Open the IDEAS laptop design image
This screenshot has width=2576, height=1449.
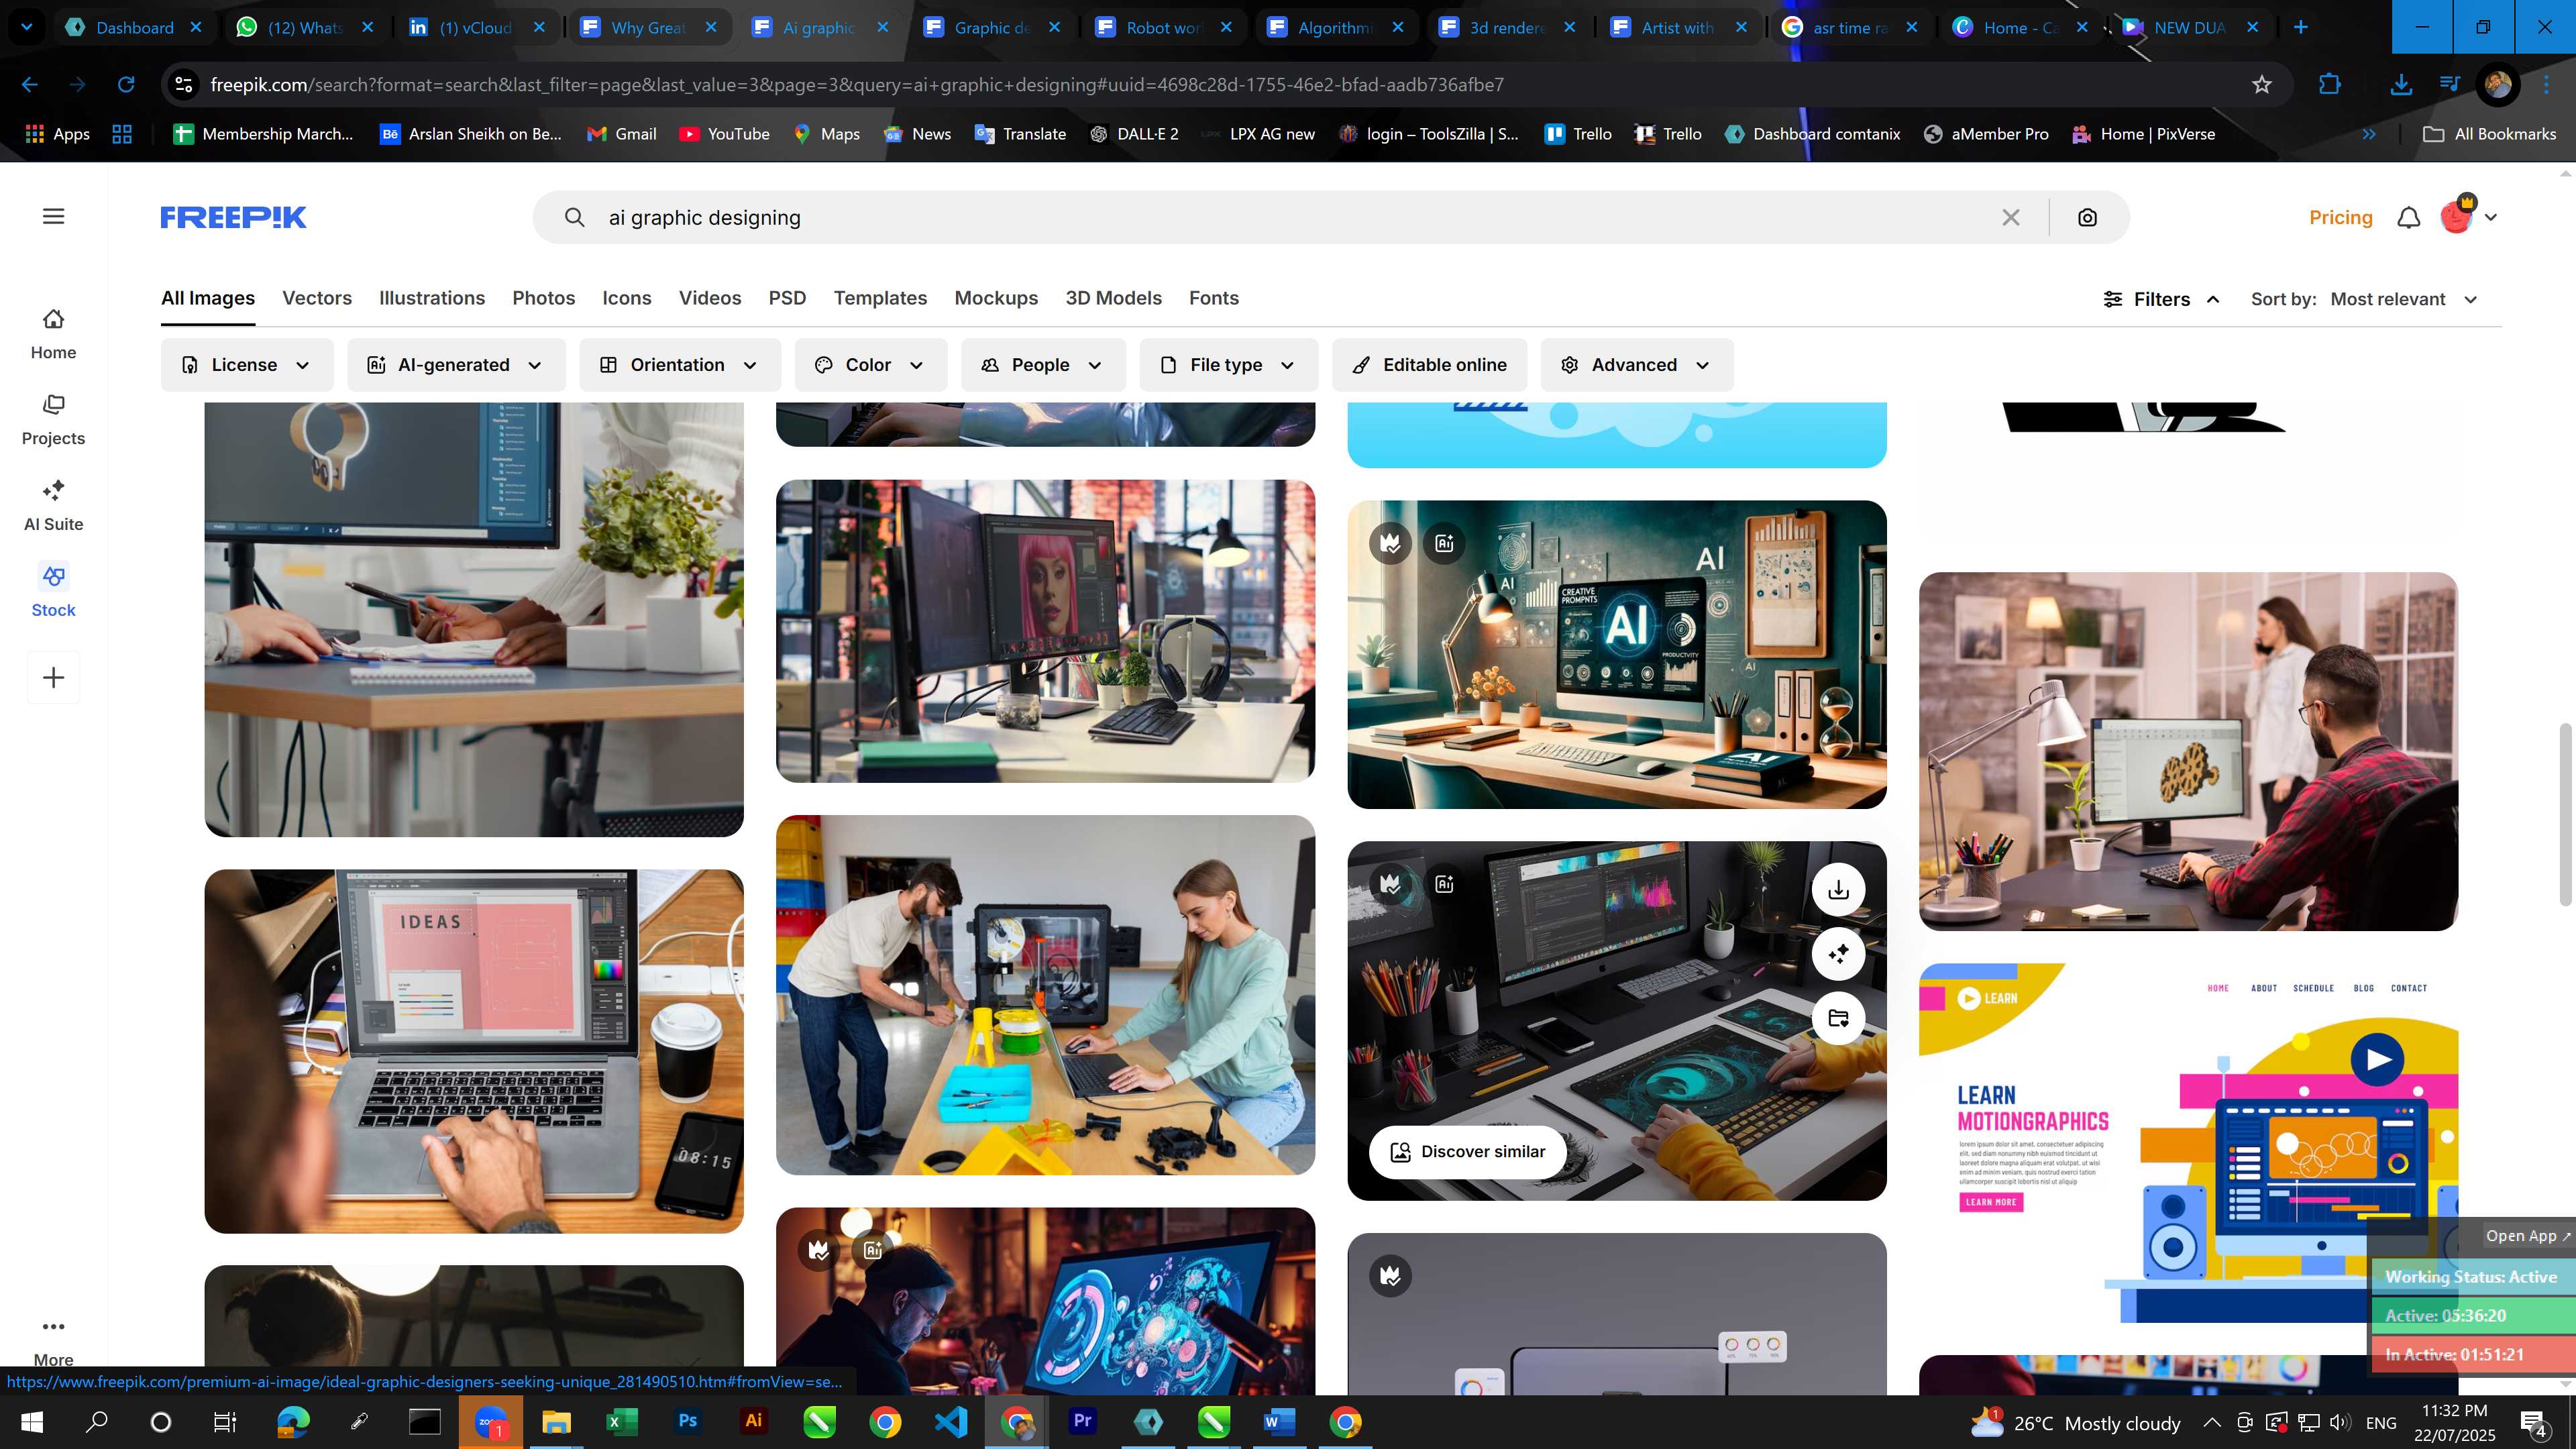point(474,1051)
